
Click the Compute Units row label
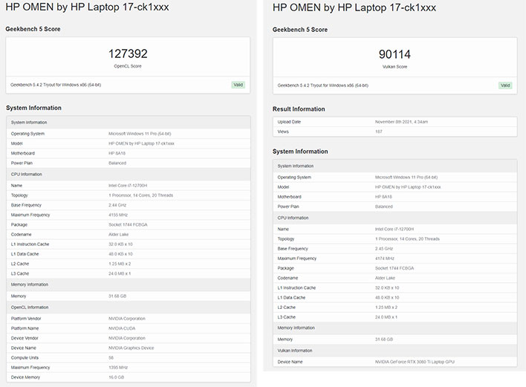point(26,357)
